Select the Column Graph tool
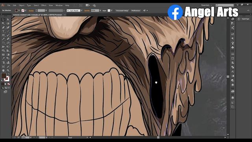Image resolution: width=252 pixels, height=142 pixels. coord(8,63)
